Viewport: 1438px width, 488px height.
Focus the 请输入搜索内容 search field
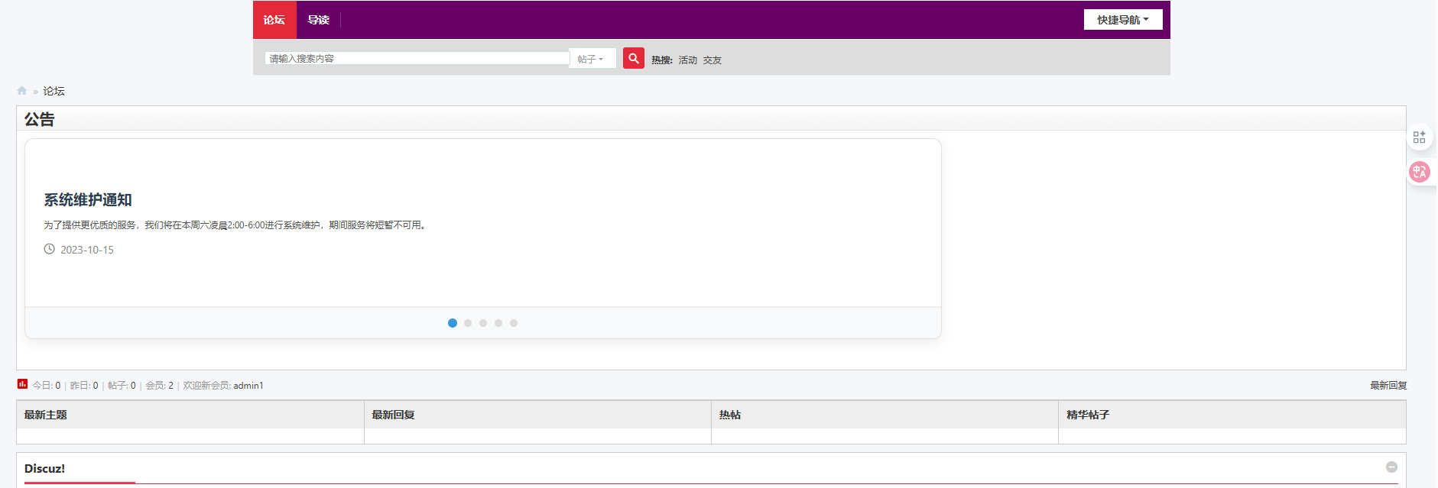pyautogui.click(x=417, y=59)
